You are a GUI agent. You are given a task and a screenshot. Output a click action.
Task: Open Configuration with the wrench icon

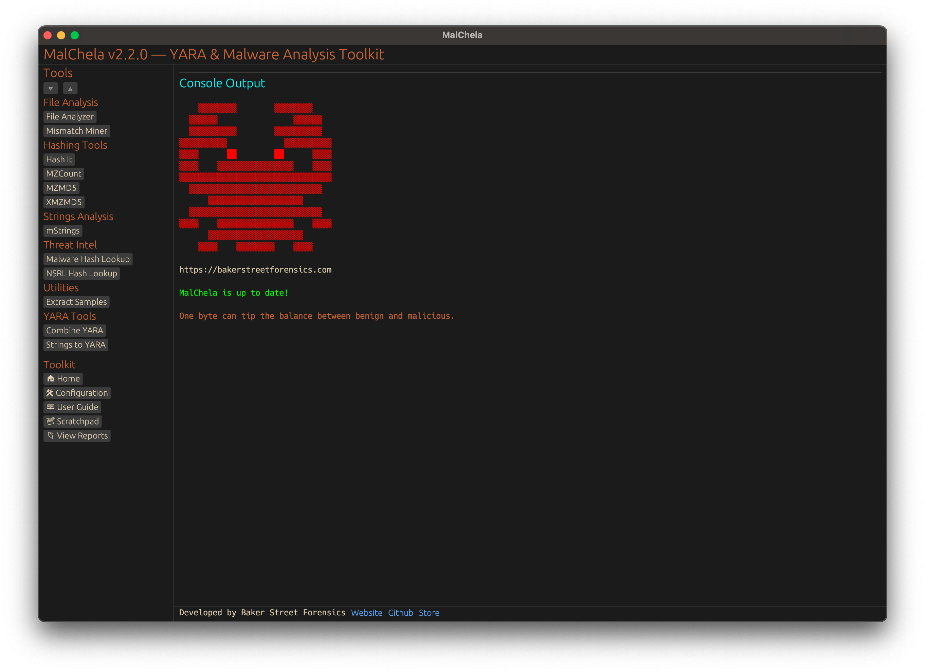coord(77,393)
